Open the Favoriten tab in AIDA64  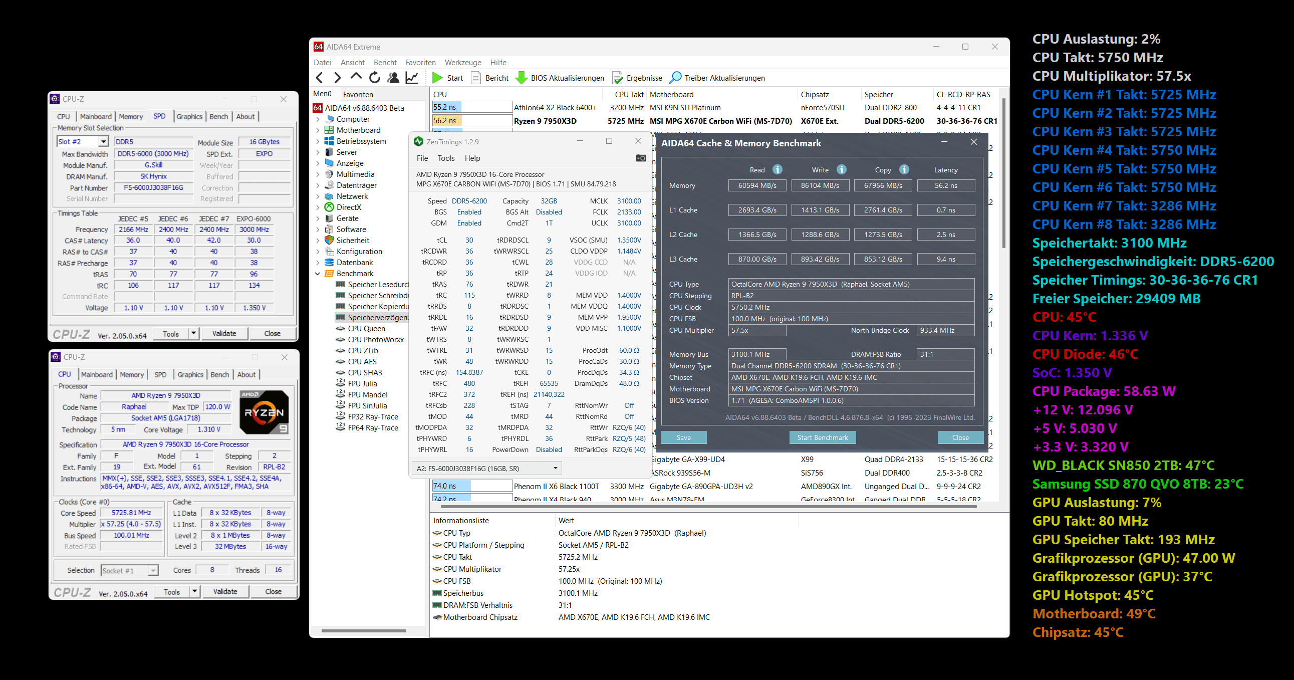tap(358, 94)
